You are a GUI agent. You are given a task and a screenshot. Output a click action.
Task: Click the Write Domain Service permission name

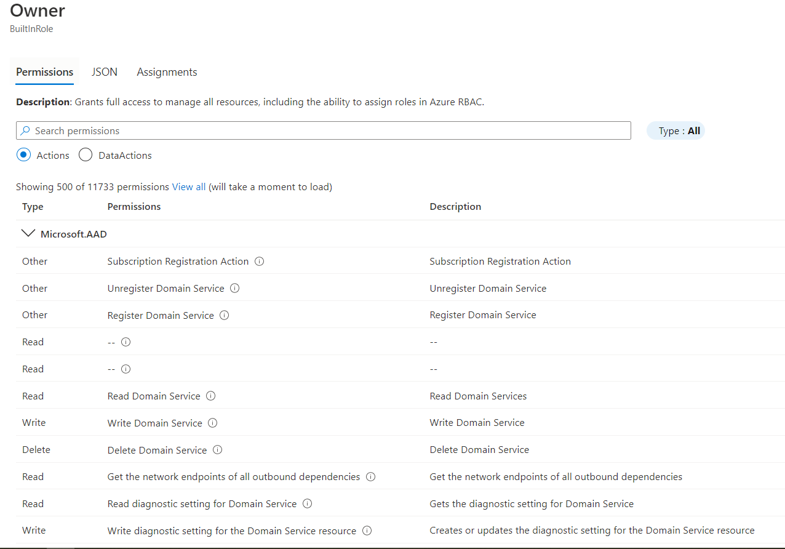coord(155,423)
